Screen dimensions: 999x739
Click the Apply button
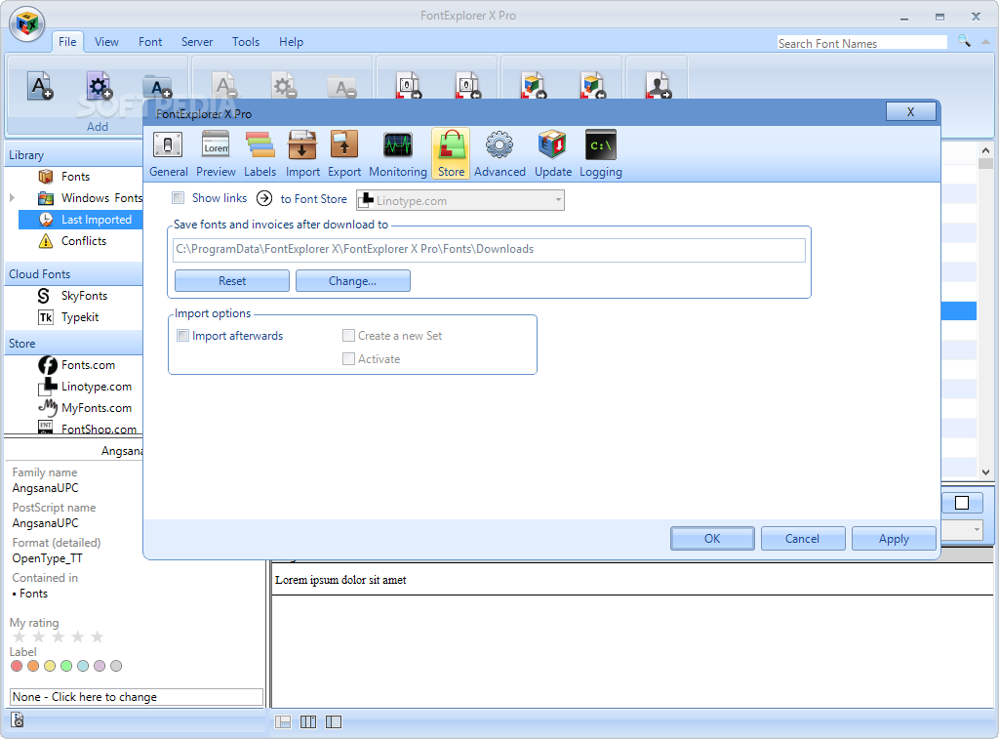click(894, 539)
